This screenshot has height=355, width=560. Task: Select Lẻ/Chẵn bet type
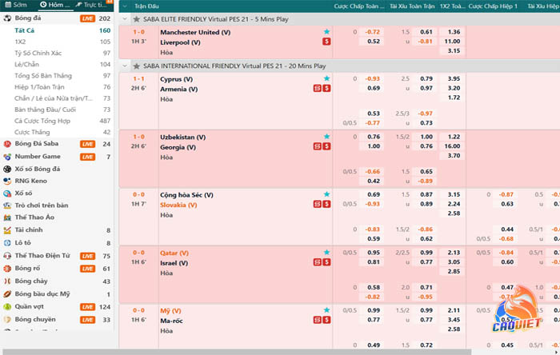pos(26,65)
